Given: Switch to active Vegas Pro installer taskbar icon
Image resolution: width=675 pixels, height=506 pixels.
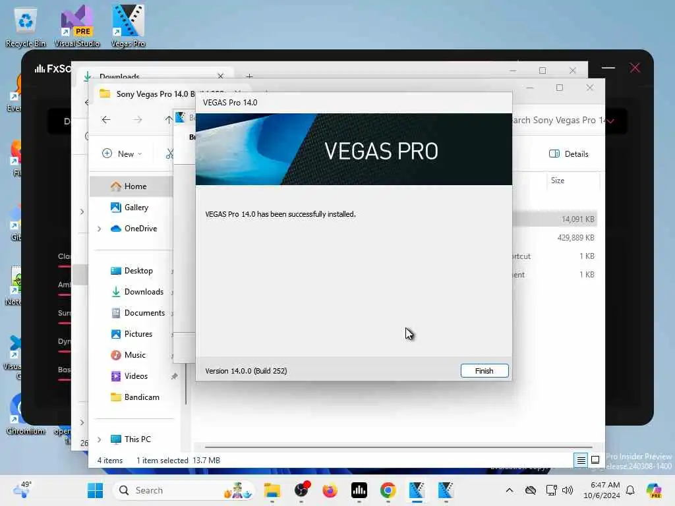Looking at the screenshot, I should (417, 490).
